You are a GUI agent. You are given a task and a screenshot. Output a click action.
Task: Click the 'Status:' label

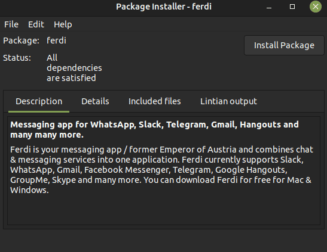(17, 58)
